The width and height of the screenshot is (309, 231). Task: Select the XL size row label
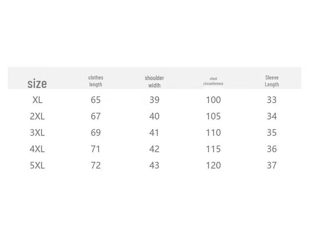[x=37, y=100]
